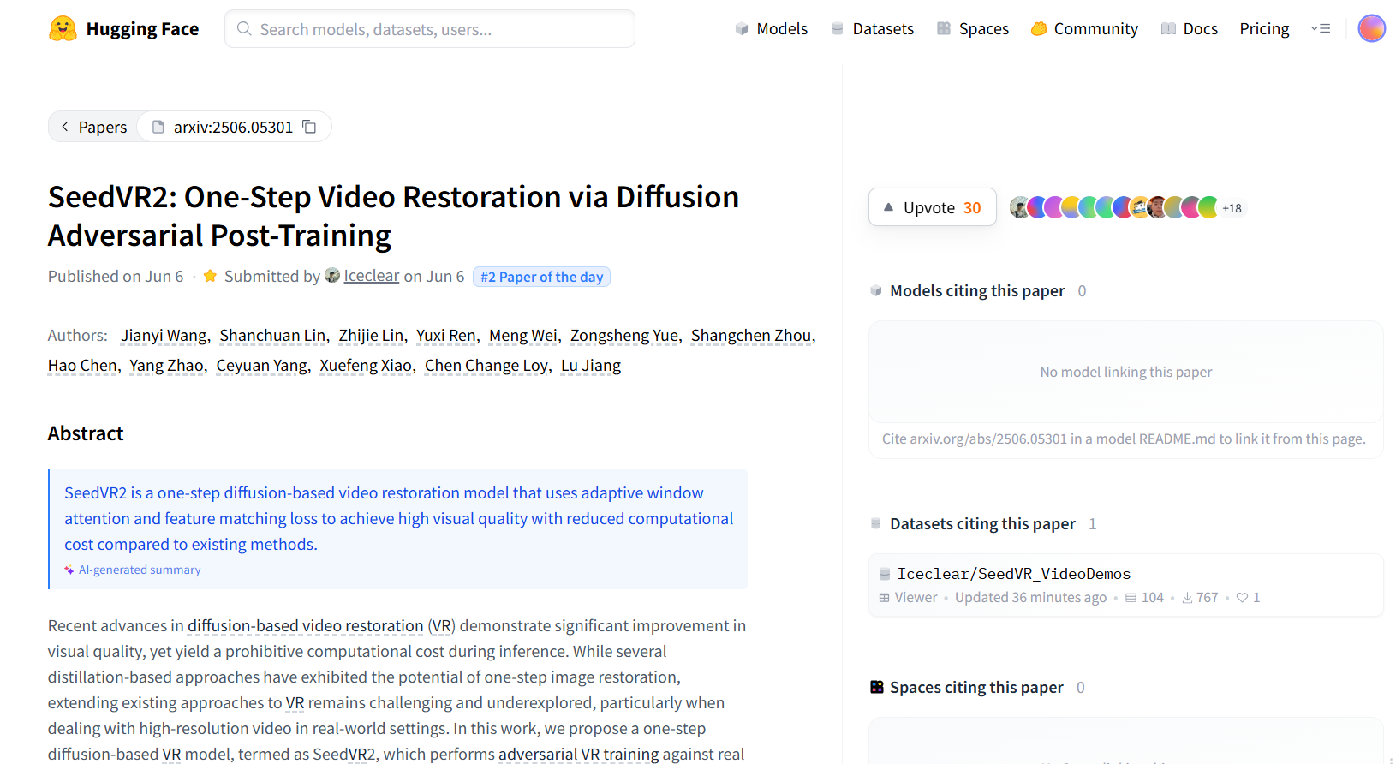
Task: Click the 'Abstract' heading
Action: click(x=86, y=433)
